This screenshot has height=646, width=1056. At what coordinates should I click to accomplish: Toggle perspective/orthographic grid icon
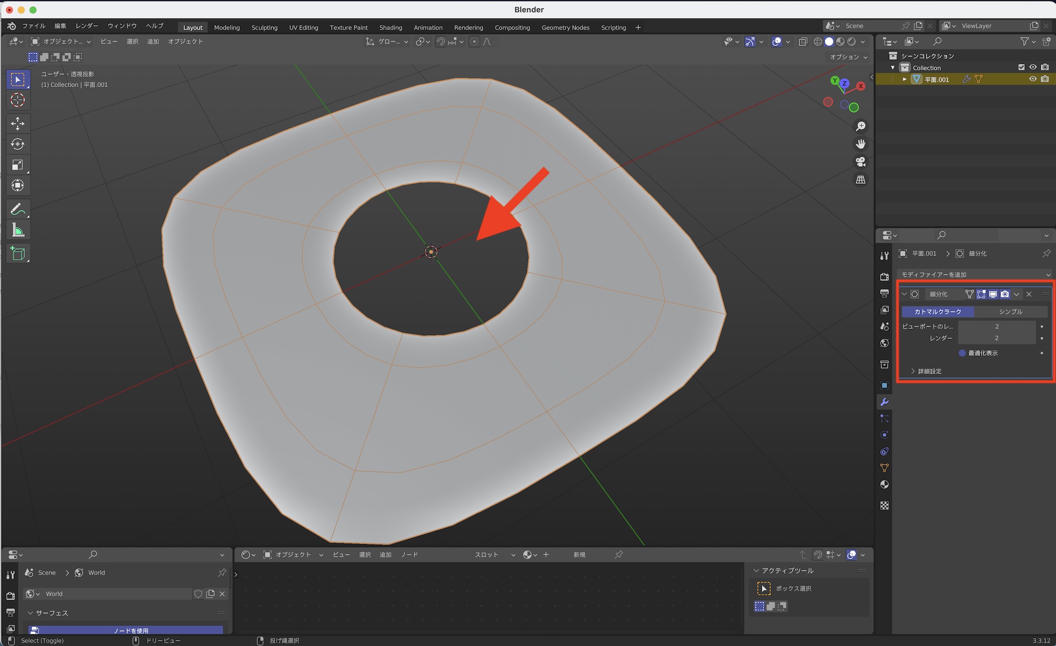coord(861,180)
